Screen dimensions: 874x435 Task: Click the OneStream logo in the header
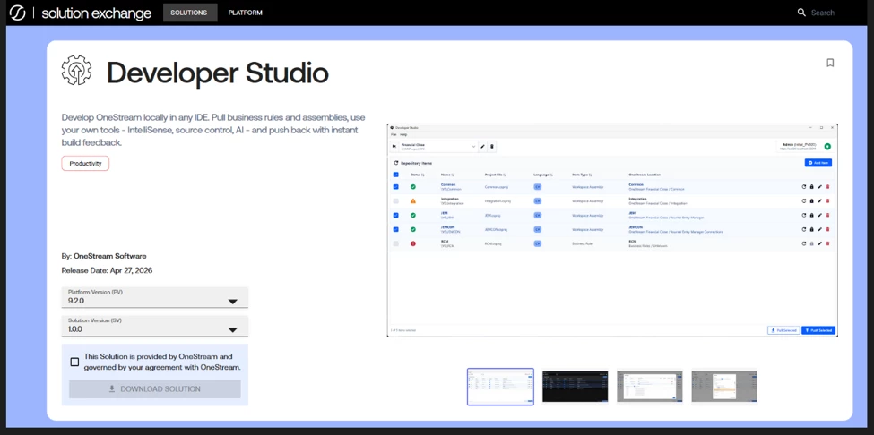(17, 13)
